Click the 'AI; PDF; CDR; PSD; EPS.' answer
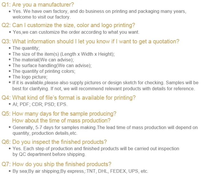 tap(40, 104)
